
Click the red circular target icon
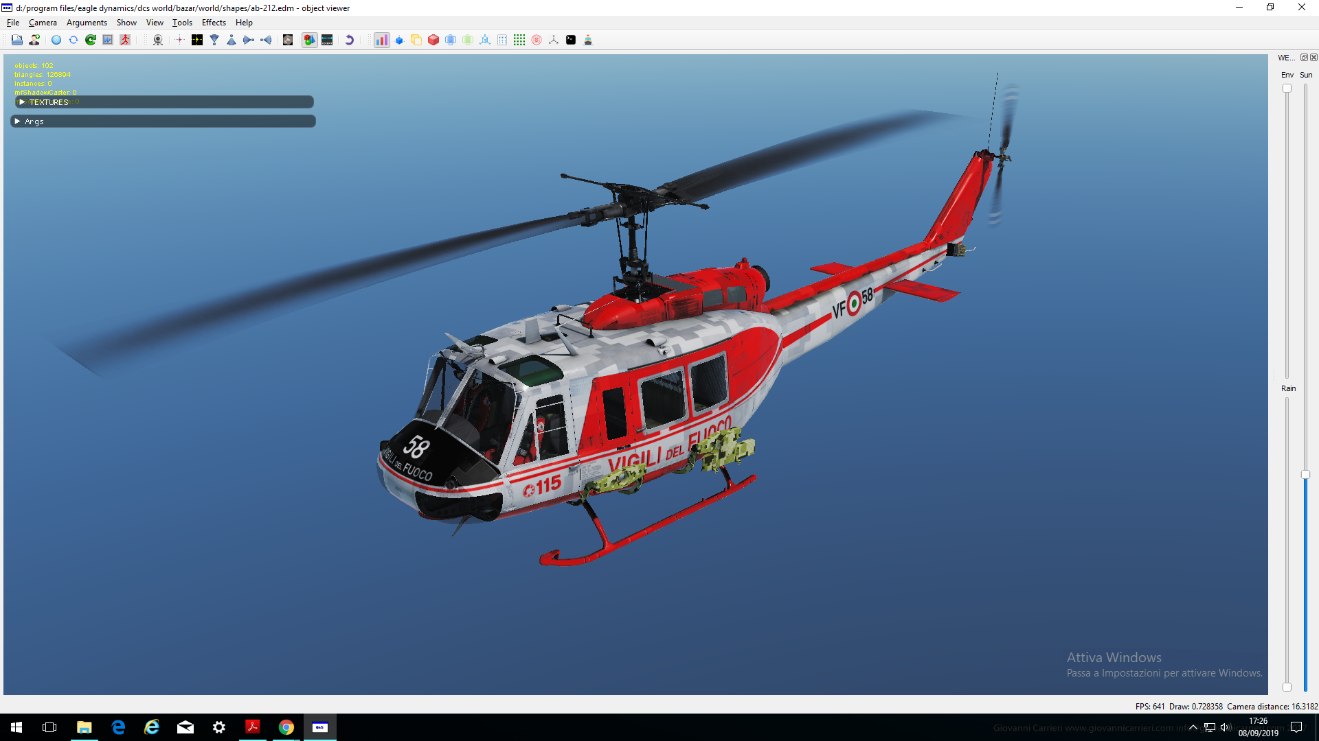click(x=537, y=40)
